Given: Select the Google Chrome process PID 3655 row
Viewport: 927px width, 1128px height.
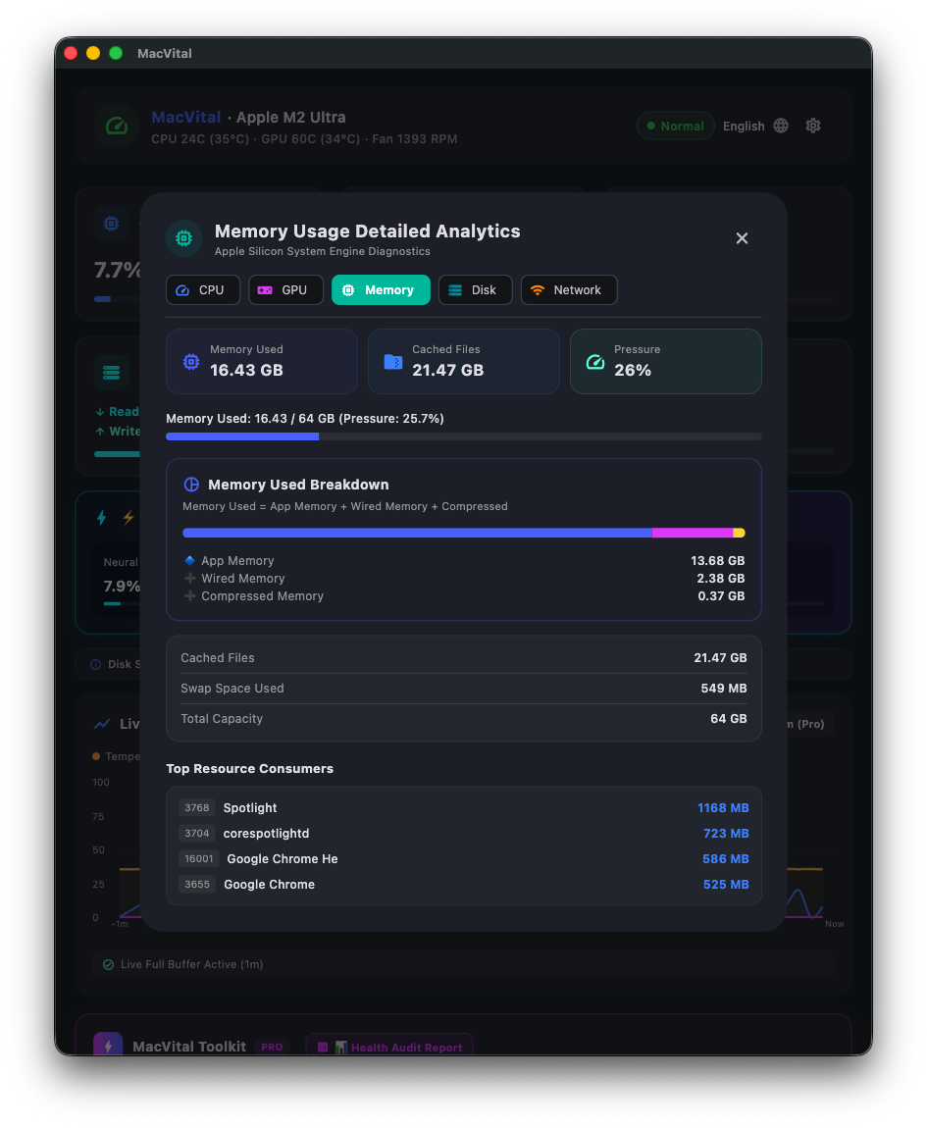Looking at the screenshot, I should point(463,884).
